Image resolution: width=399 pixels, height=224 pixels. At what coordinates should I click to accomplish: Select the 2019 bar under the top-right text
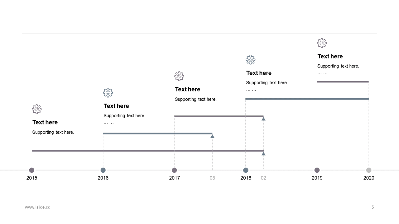coord(343,82)
